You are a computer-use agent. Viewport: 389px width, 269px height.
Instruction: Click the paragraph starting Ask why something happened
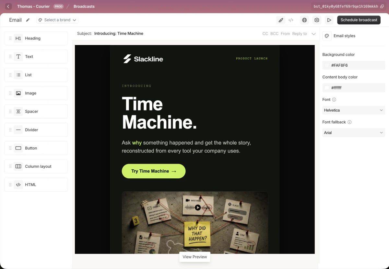tap(186, 147)
